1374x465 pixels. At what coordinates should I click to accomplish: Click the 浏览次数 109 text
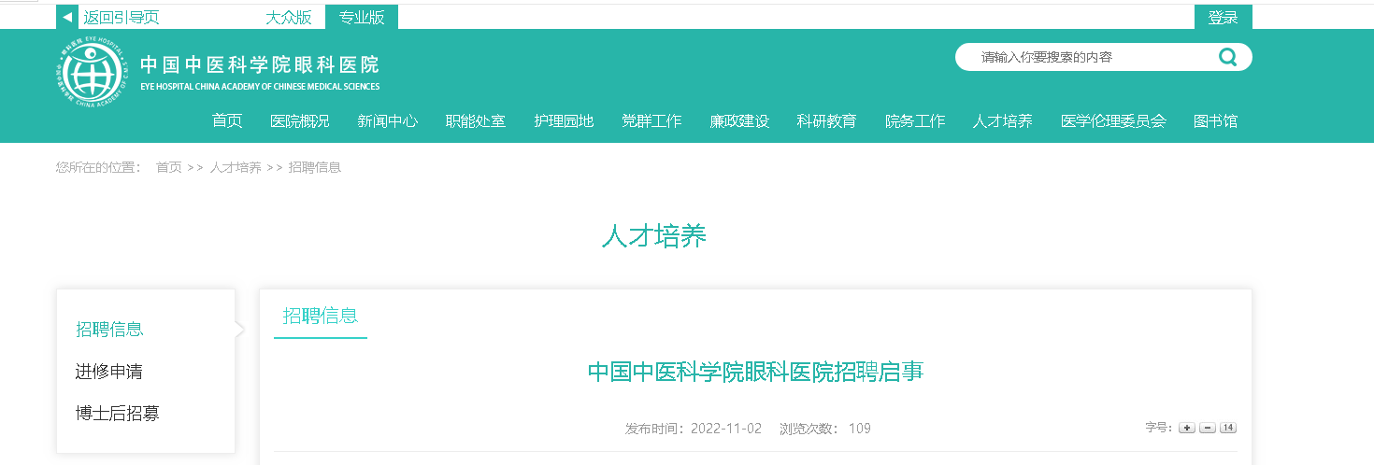[x=825, y=429]
